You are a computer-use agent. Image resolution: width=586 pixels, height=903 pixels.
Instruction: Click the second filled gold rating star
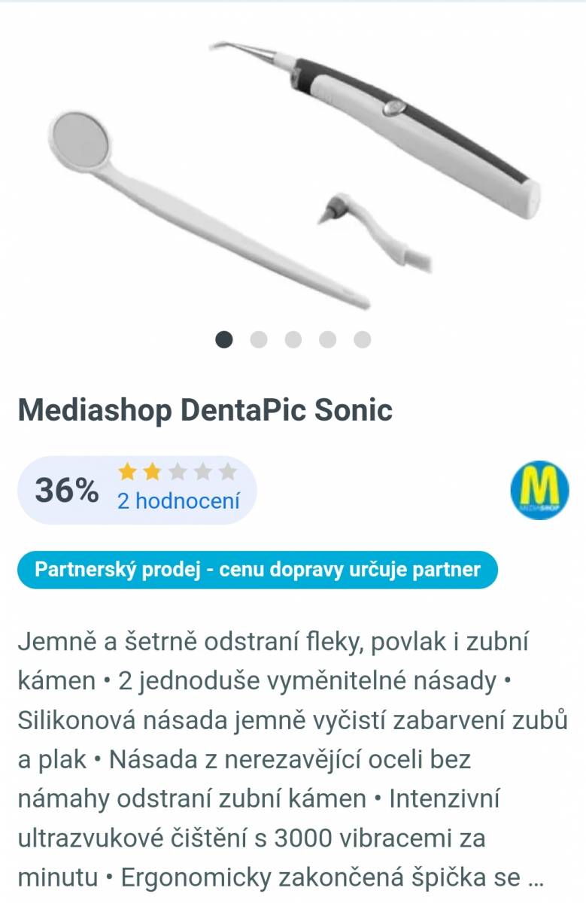pyautogui.click(x=152, y=473)
